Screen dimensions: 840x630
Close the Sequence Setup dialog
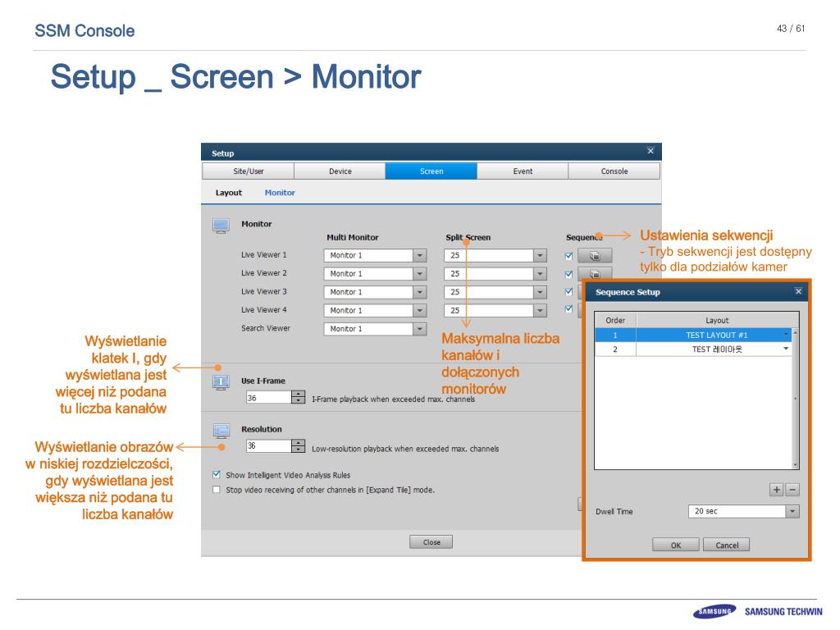[x=798, y=291]
